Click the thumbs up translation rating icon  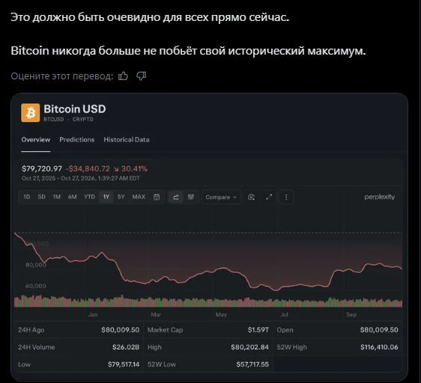pyautogui.click(x=124, y=76)
